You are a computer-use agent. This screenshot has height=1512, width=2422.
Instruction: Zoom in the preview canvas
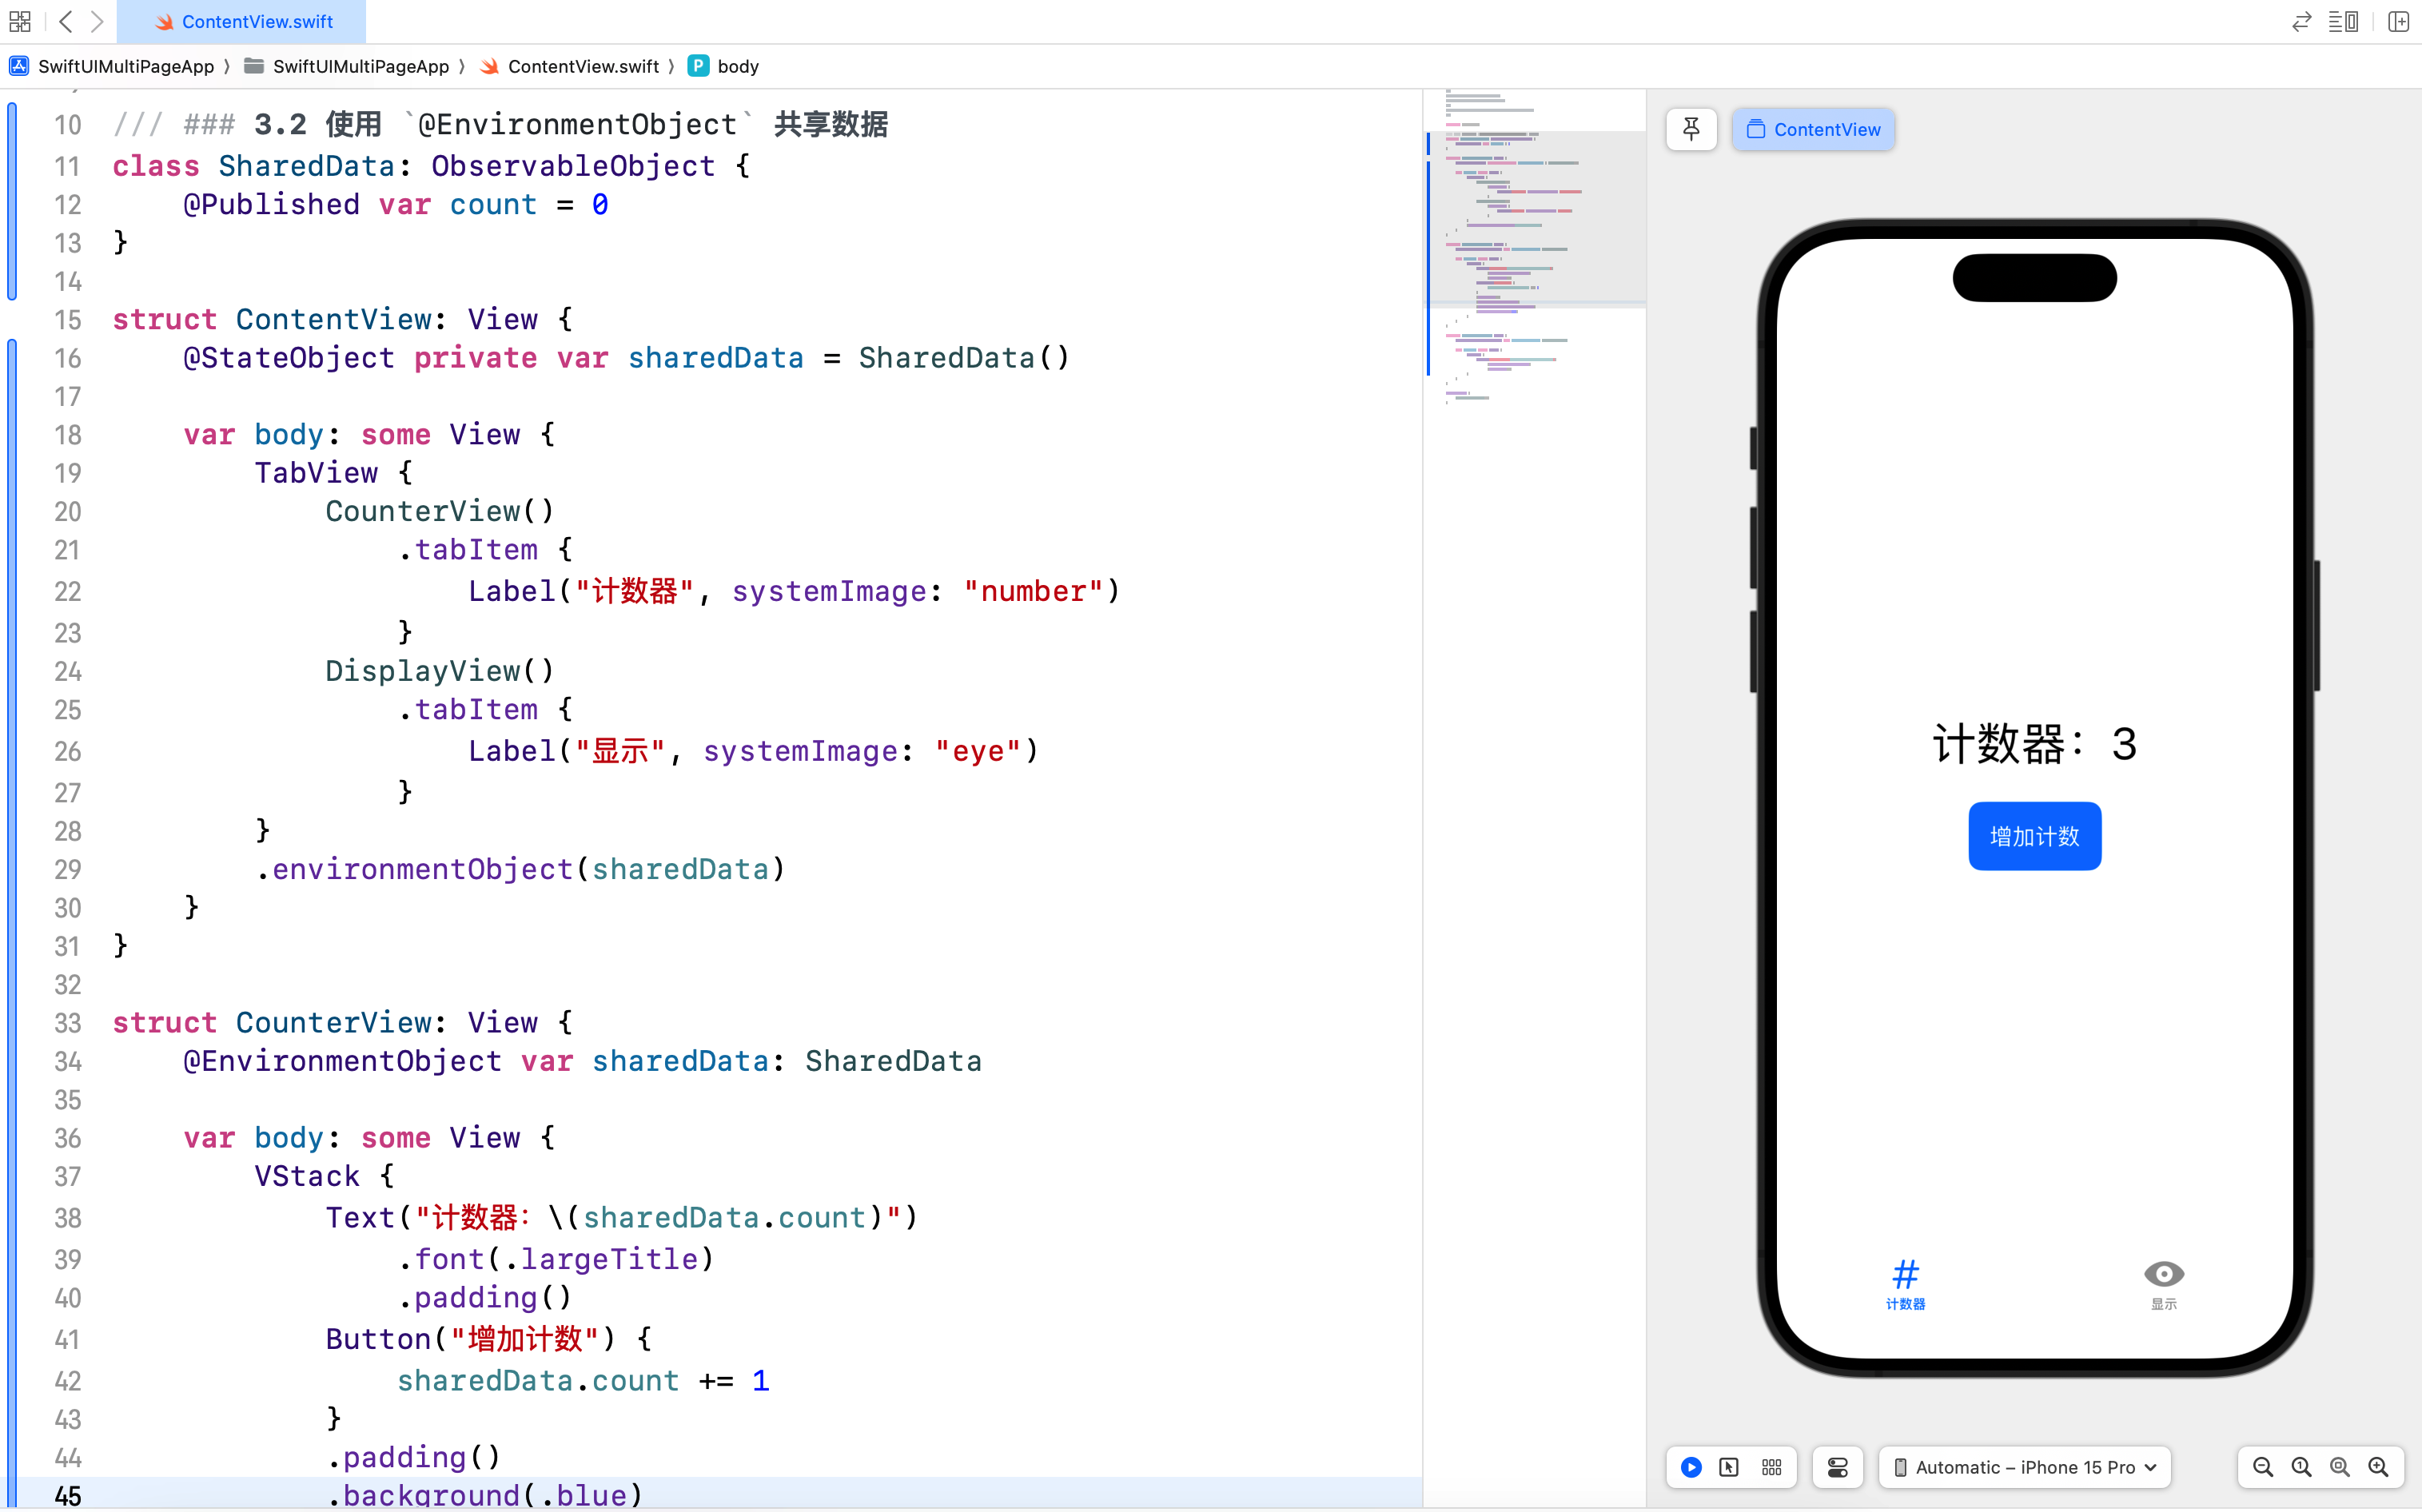tap(2378, 1467)
